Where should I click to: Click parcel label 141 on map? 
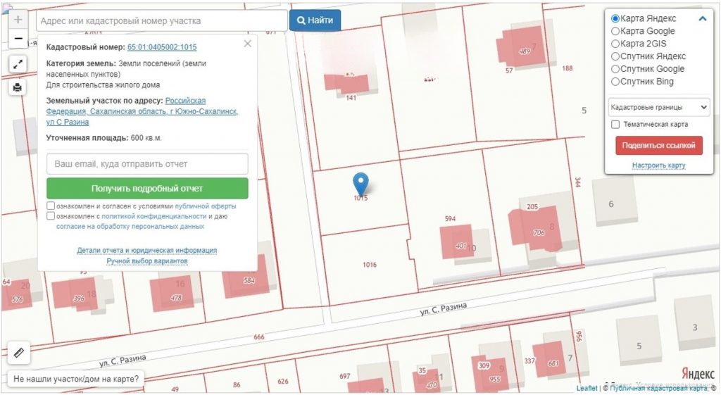tap(351, 97)
